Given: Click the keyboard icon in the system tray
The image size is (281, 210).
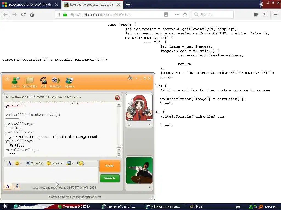Looking at the screenshot, I should tap(238, 207).
